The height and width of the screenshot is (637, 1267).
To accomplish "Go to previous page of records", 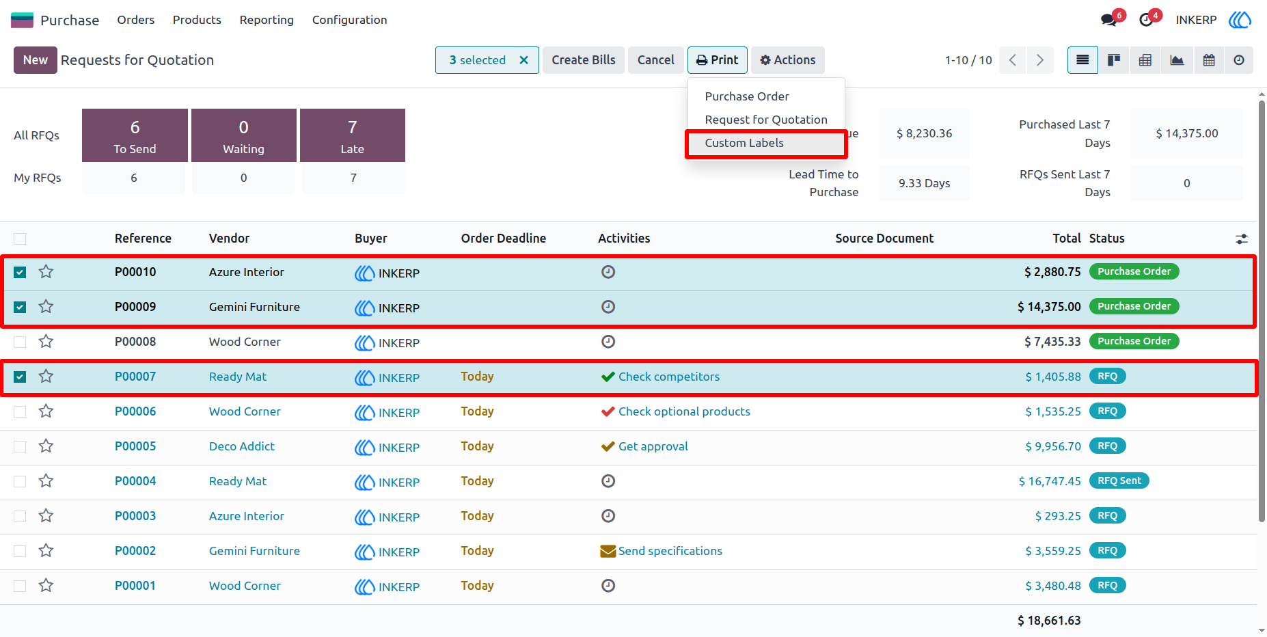I will [1013, 60].
